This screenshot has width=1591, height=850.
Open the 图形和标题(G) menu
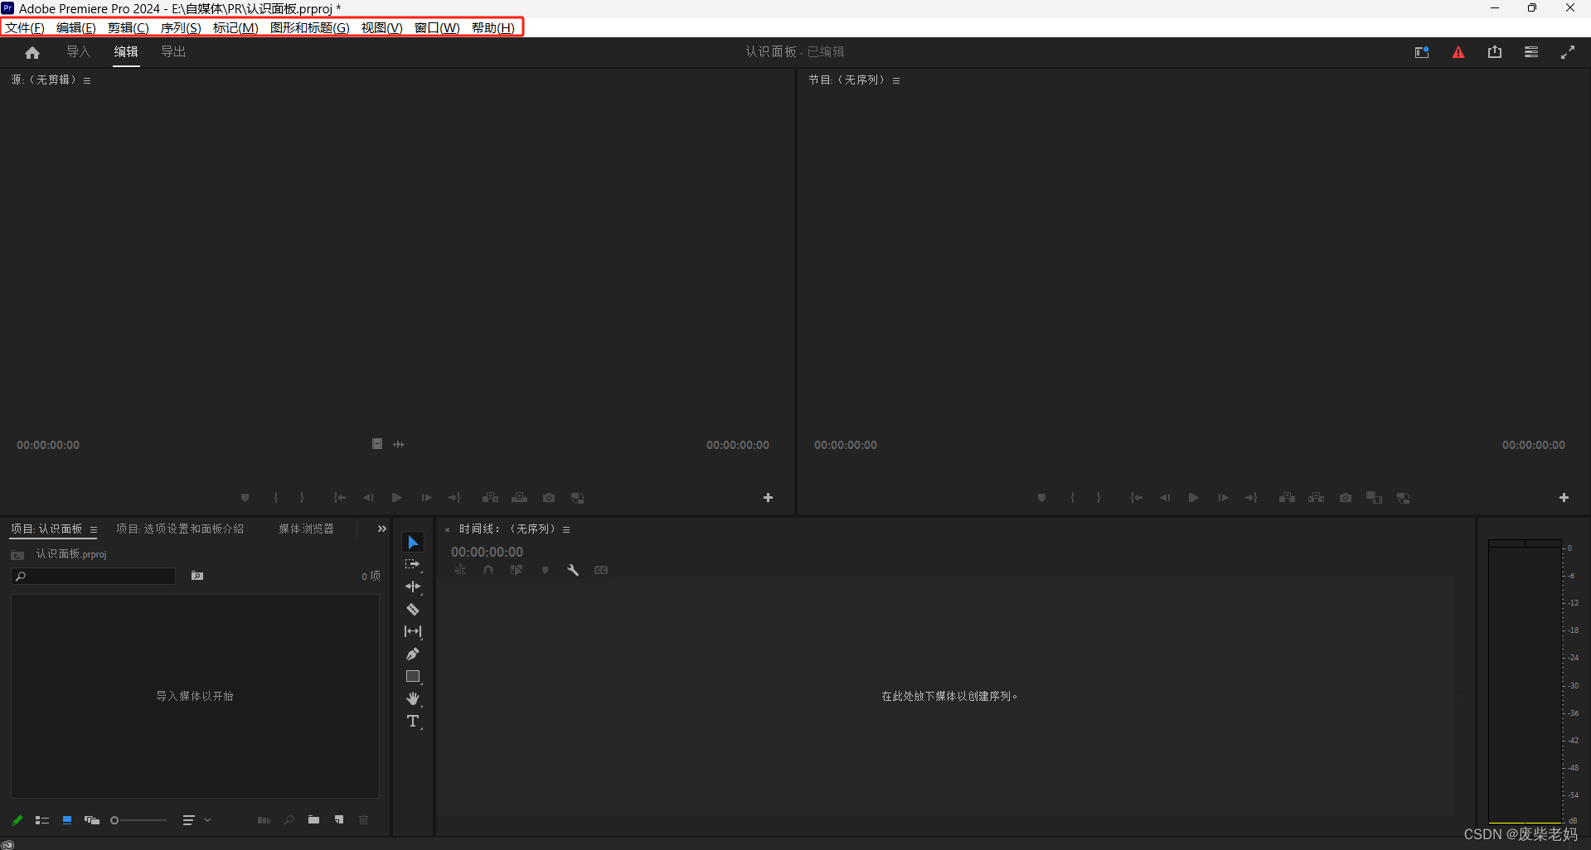310,27
